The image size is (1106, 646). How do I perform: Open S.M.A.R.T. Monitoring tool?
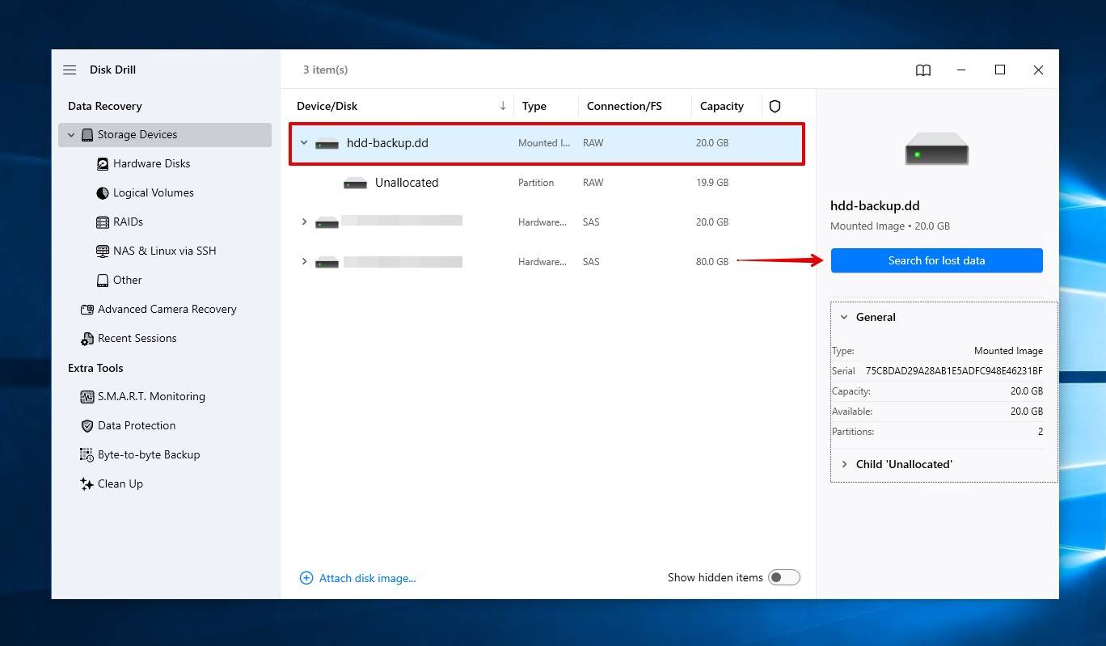pos(152,396)
